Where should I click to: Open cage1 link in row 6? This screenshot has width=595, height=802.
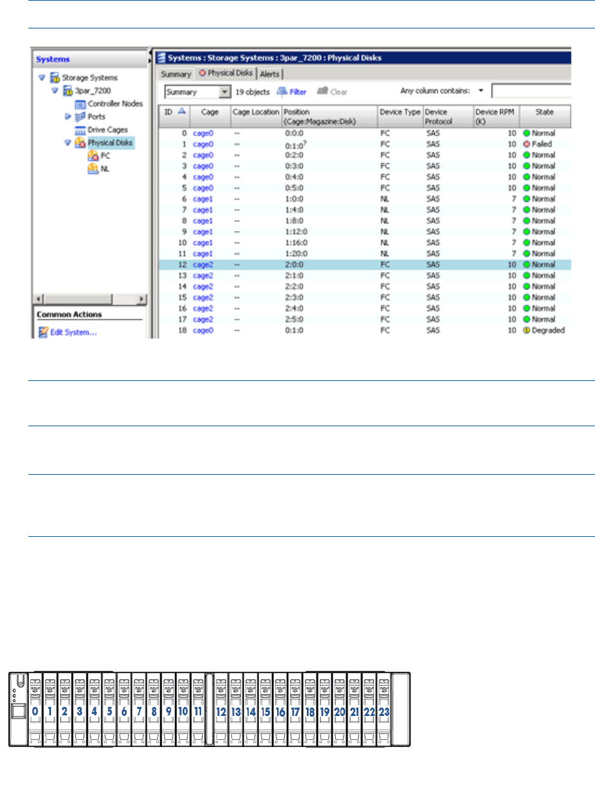[x=203, y=199]
